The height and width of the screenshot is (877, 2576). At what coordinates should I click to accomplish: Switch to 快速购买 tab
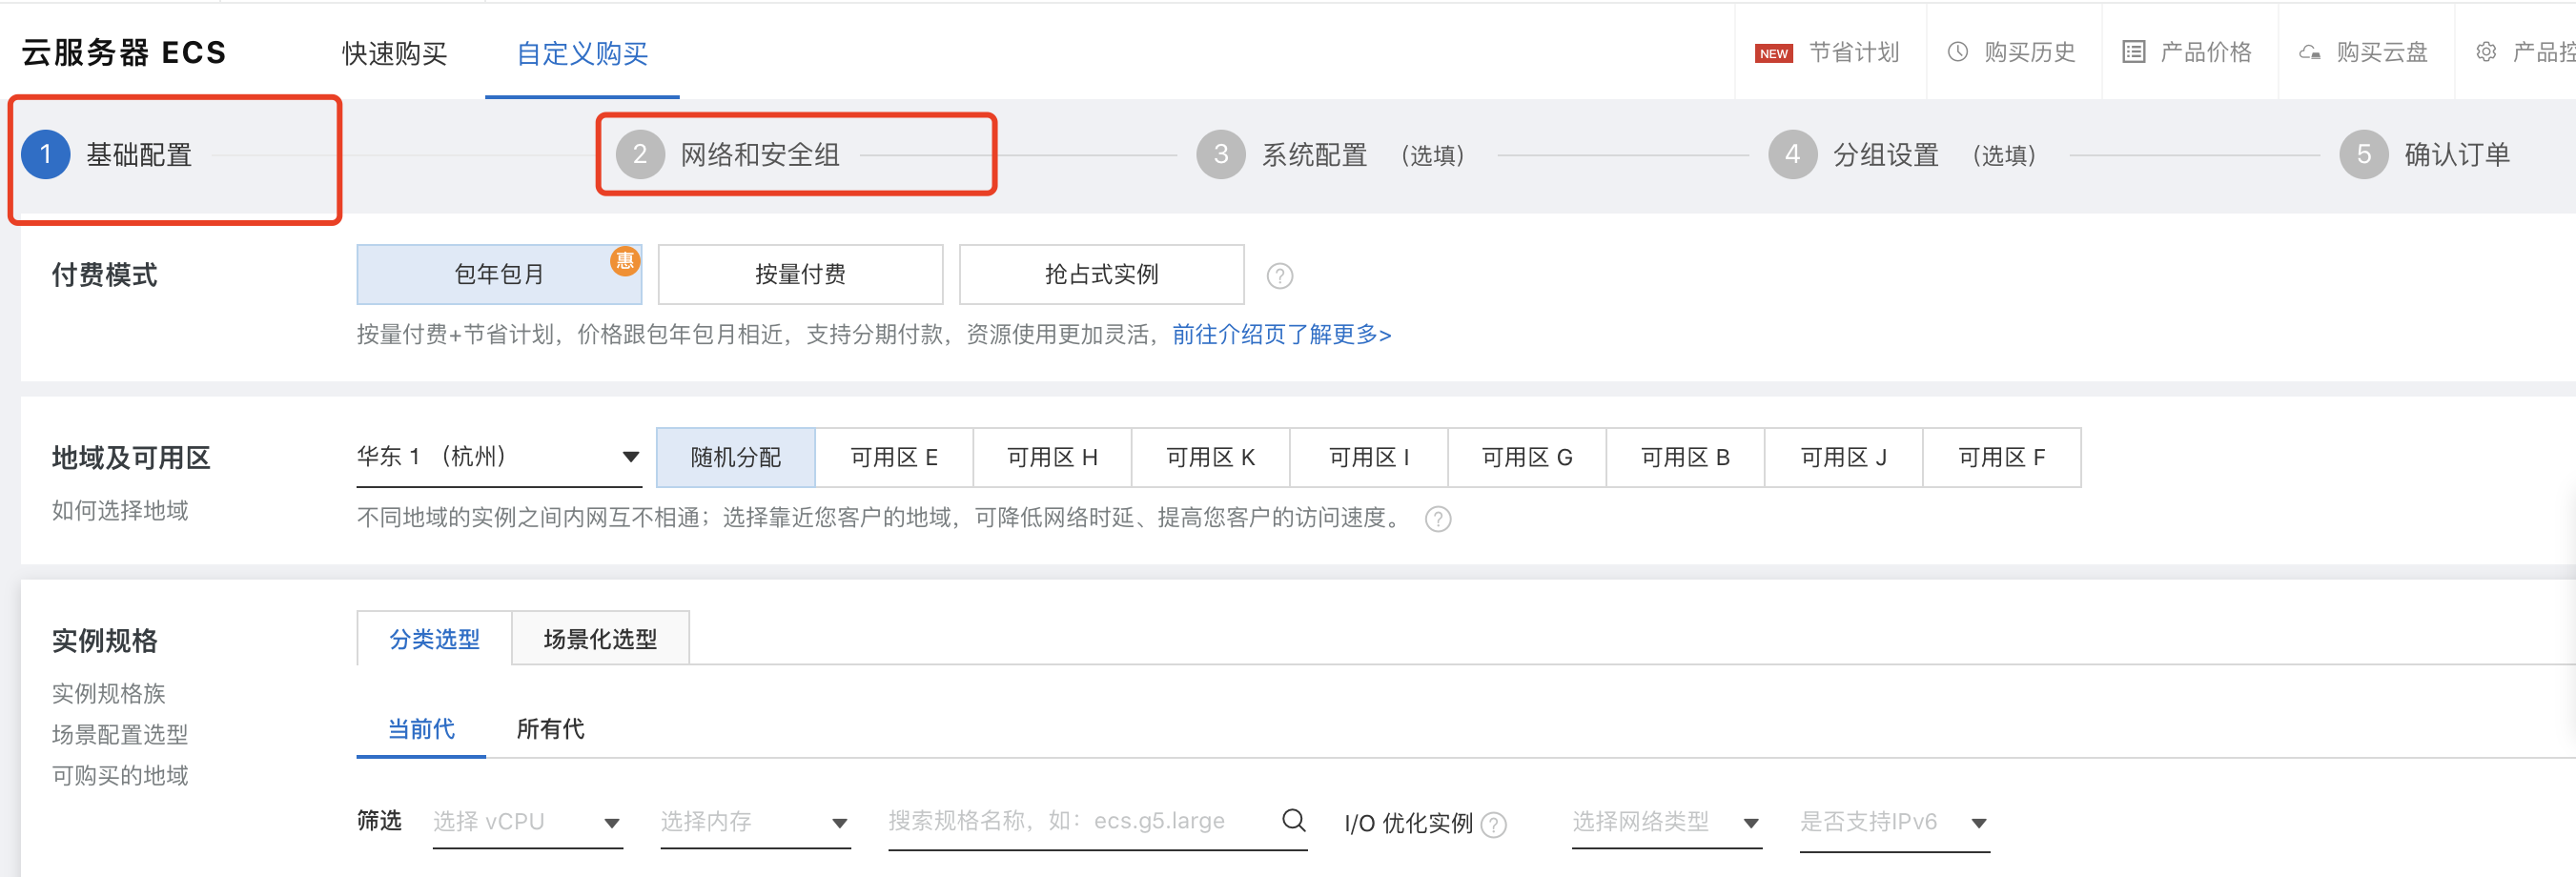click(x=394, y=53)
